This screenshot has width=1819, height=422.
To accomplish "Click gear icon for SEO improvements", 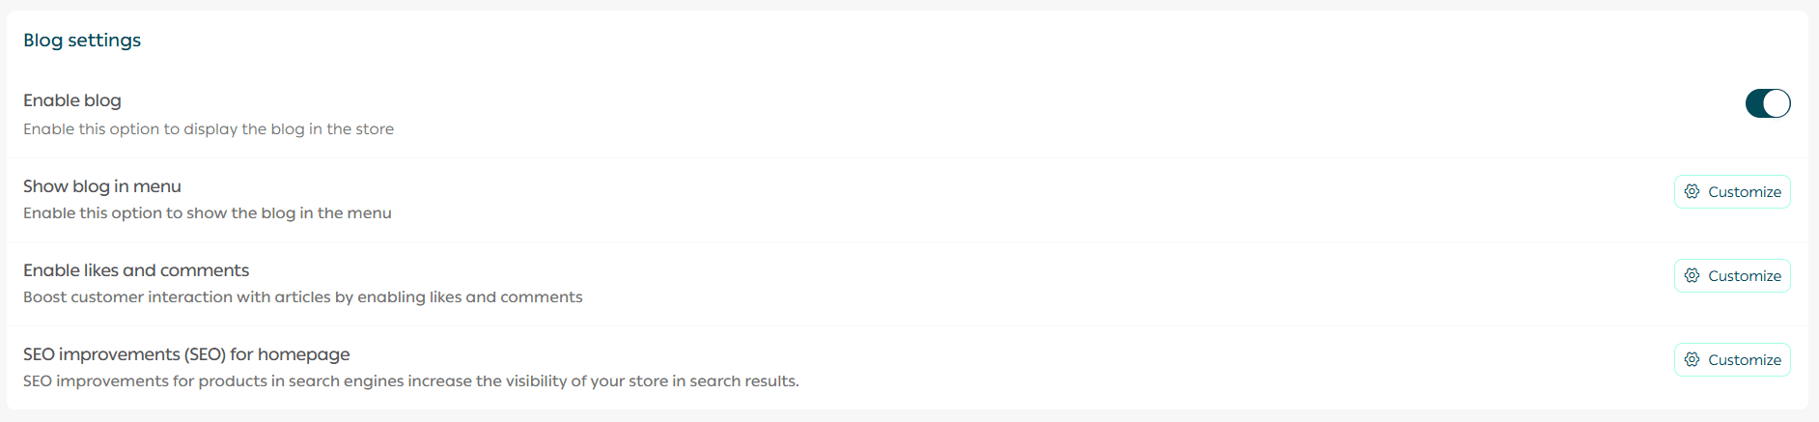I will coord(1692,359).
